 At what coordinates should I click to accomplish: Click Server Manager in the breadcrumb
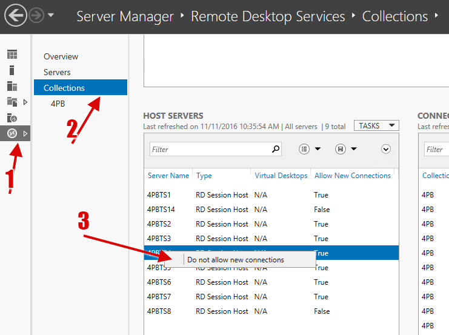click(125, 16)
